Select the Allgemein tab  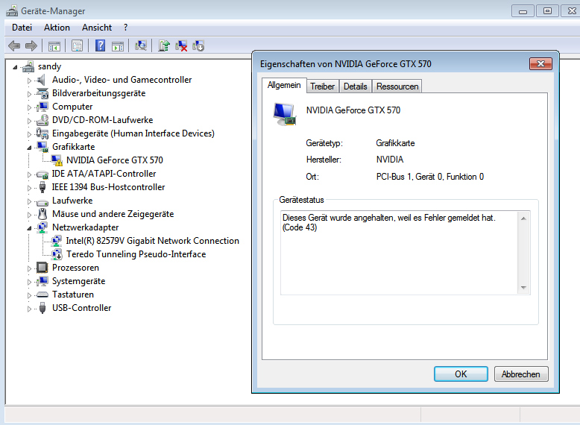pyautogui.click(x=284, y=85)
